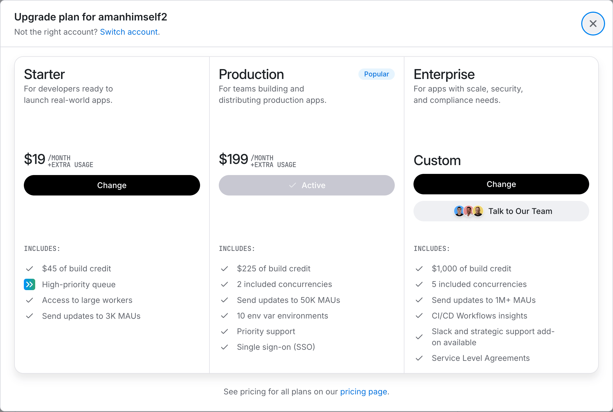Screen dimensions: 613x412
Task: Click the $199 Production price text
Action: coord(234,159)
